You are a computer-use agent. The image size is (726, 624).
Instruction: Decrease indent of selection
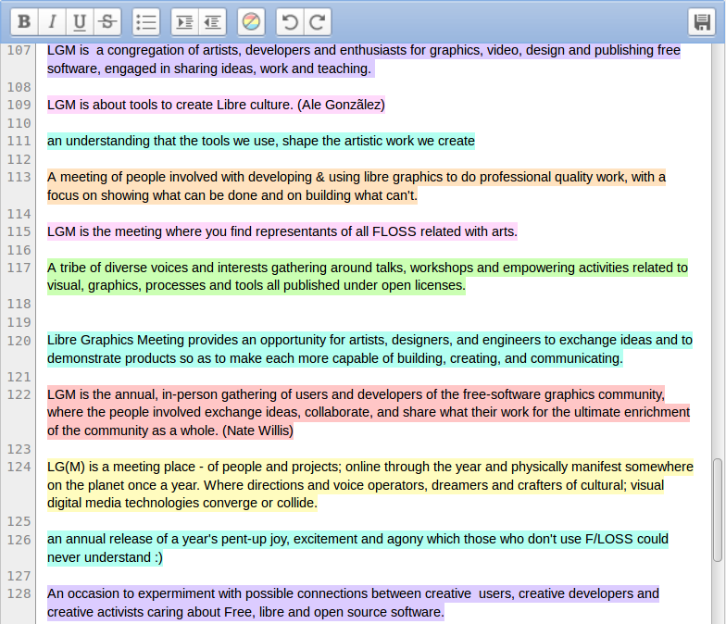[x=213, y=22]
